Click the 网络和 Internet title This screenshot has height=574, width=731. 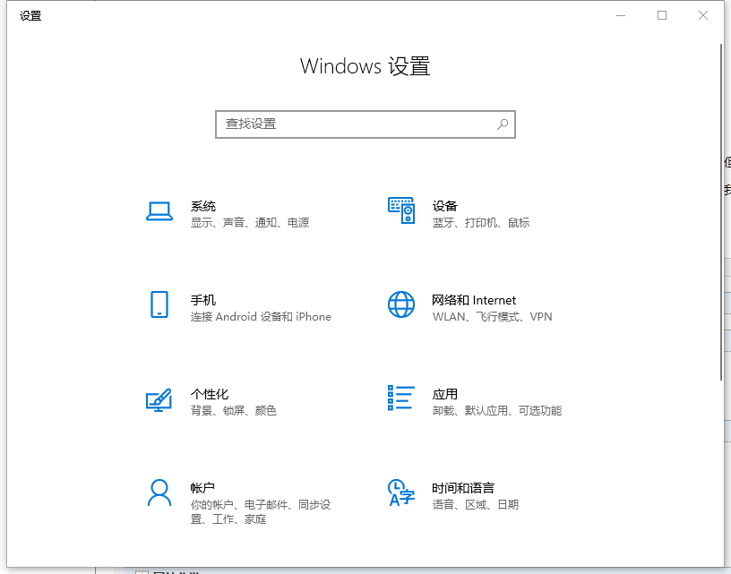point(474,300)
